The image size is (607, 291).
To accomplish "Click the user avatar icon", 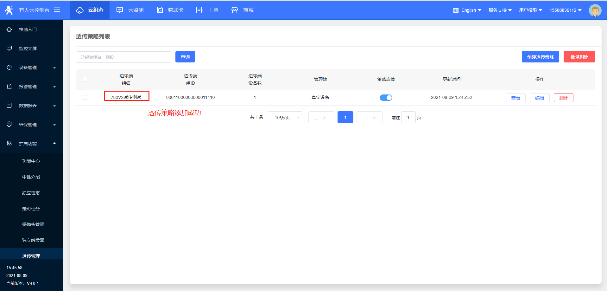I will point(595,10).
